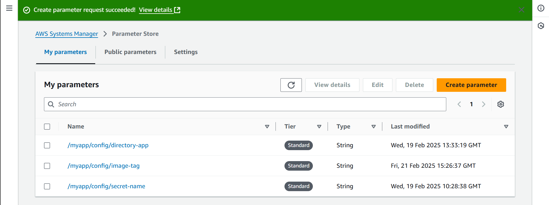Open the /myapp/config/secret-name parameter link
549x205 pixels.
pyautogui.click(x=106, y=186)
